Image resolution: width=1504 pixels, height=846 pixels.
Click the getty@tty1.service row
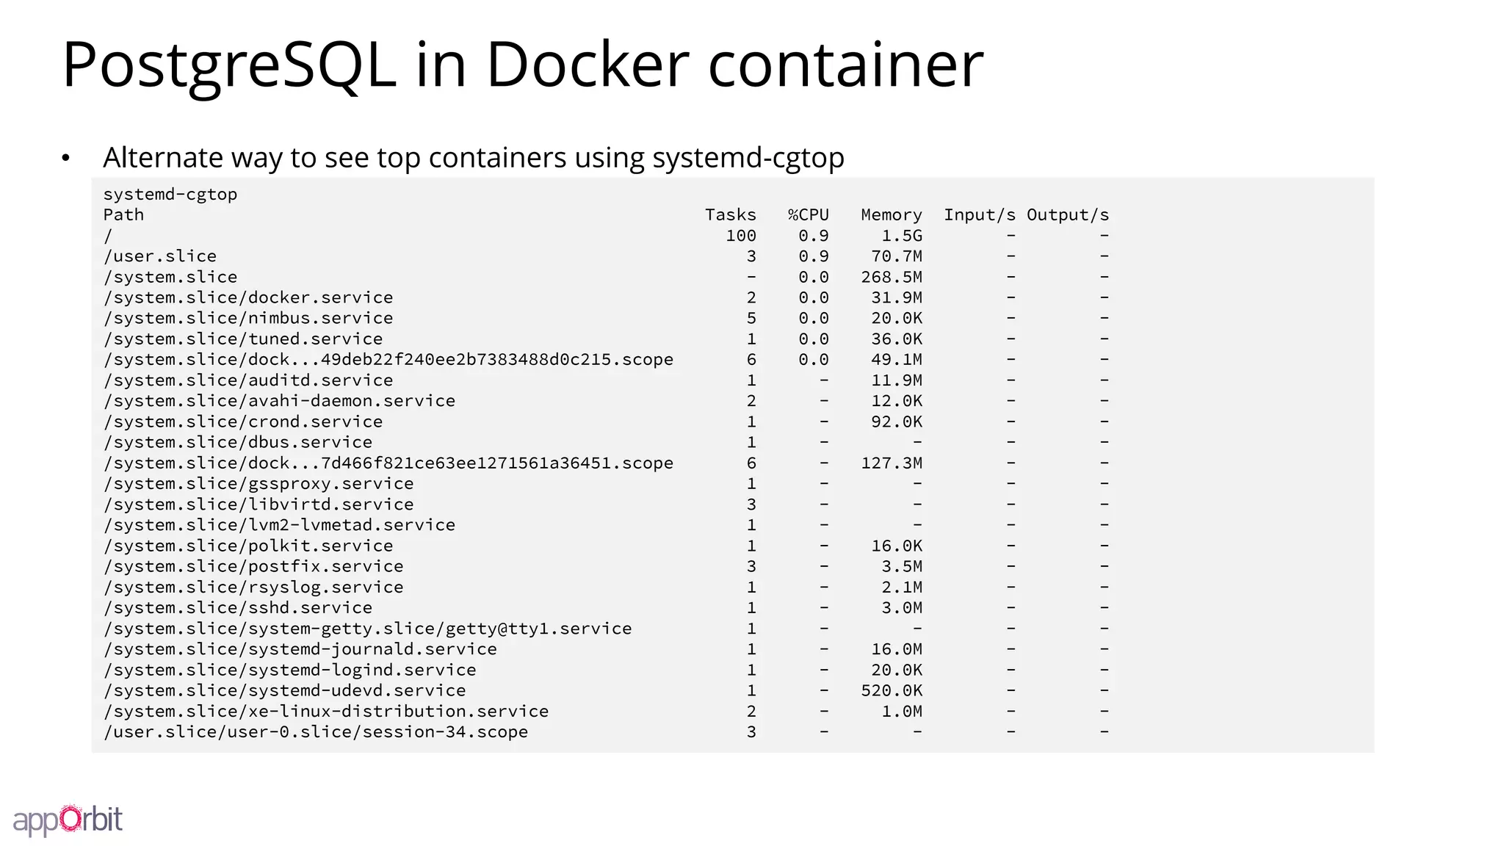tap(606, 629)
